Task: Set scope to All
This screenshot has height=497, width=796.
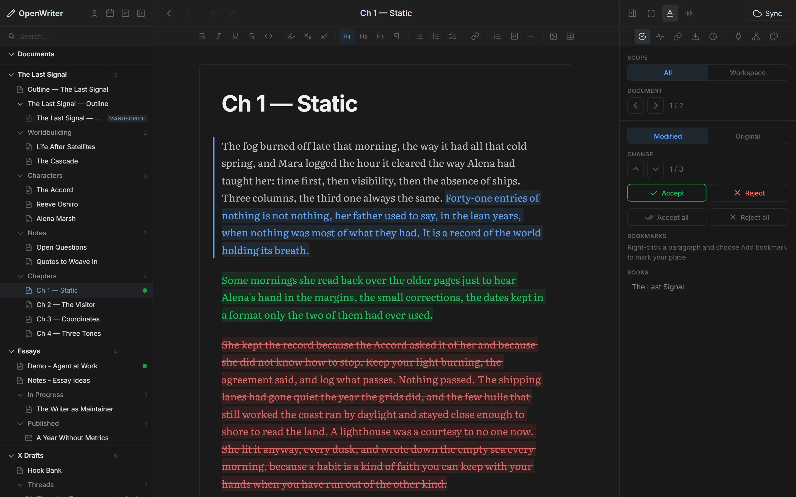Action: [x=668, y=73]
